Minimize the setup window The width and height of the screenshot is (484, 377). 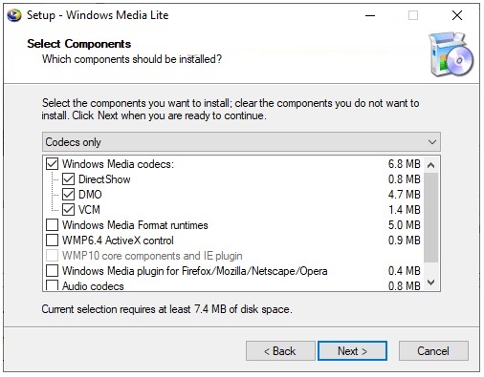[370, 15]
